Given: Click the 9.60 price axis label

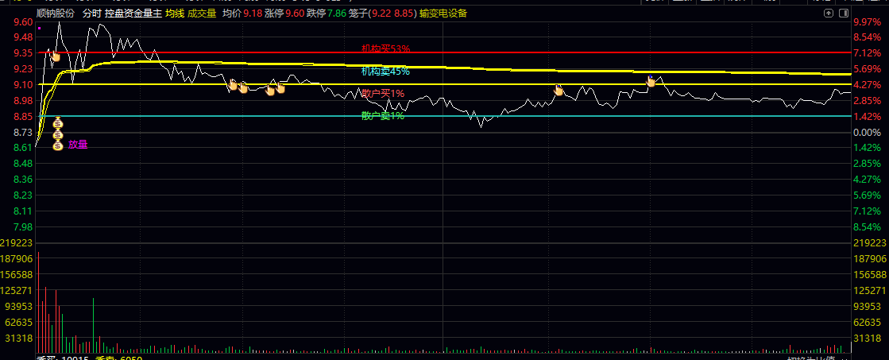Looking at the screenshot, I should point(23,21).
